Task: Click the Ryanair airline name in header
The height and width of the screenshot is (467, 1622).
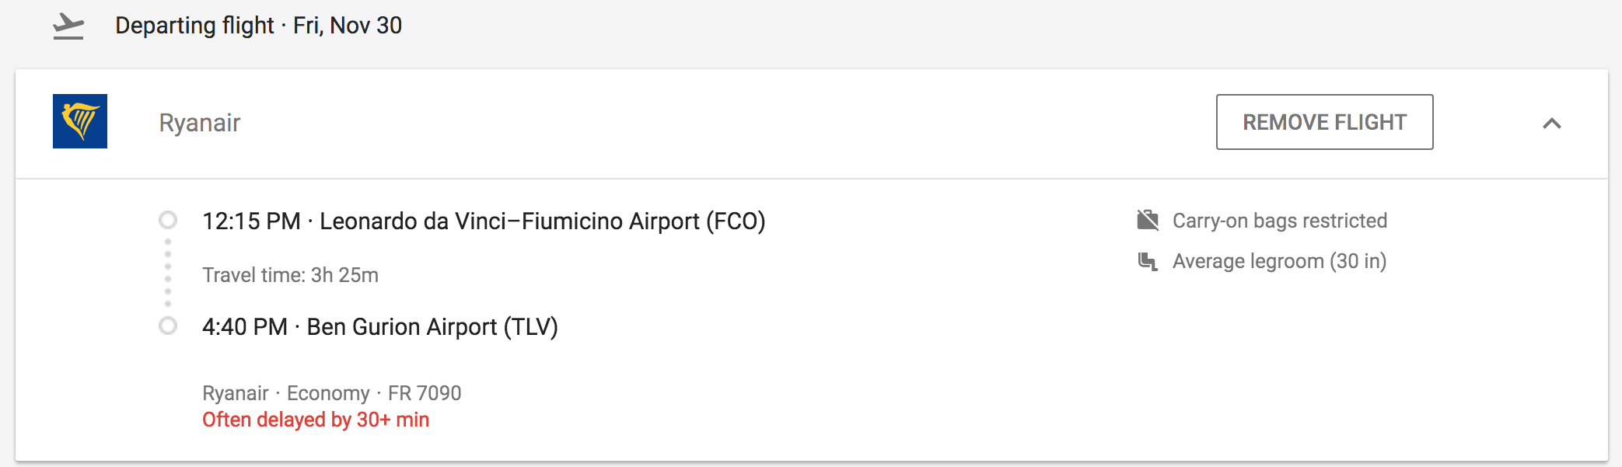Action: tap(200, 123)
